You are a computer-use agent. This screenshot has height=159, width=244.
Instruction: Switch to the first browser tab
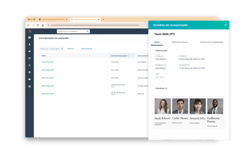(x=53, y=20)
